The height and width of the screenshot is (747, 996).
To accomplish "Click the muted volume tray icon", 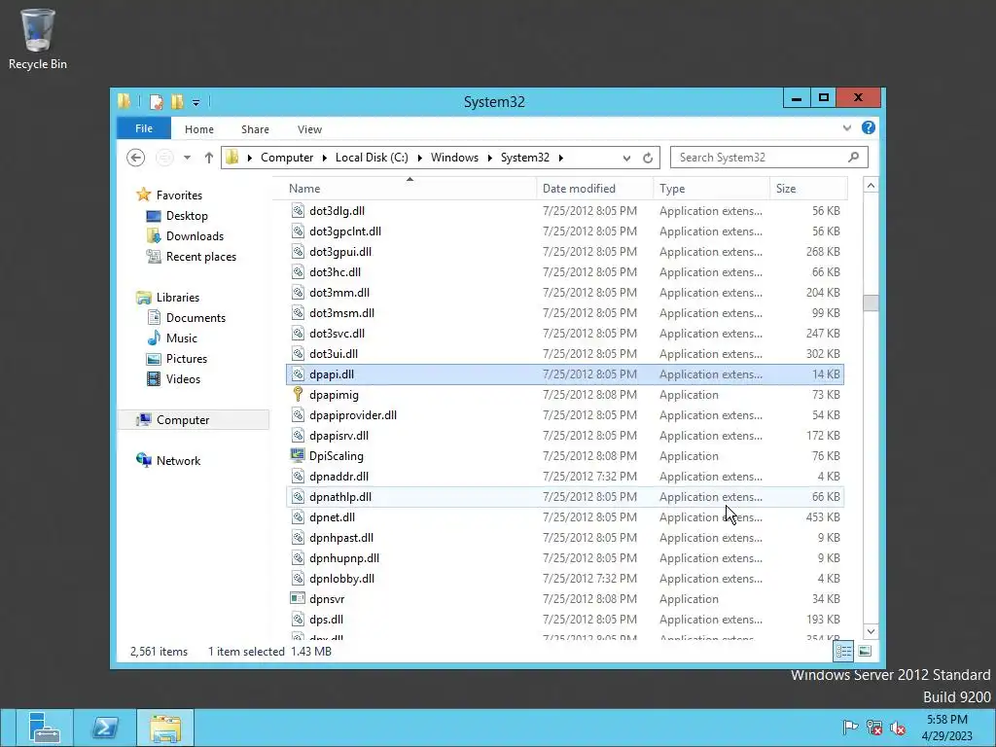I will click(898, 728).
